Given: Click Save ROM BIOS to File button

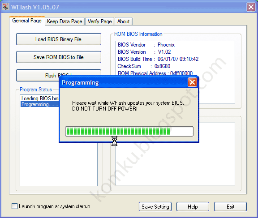Looking at the screenshot, I should (x=59, y=57).
